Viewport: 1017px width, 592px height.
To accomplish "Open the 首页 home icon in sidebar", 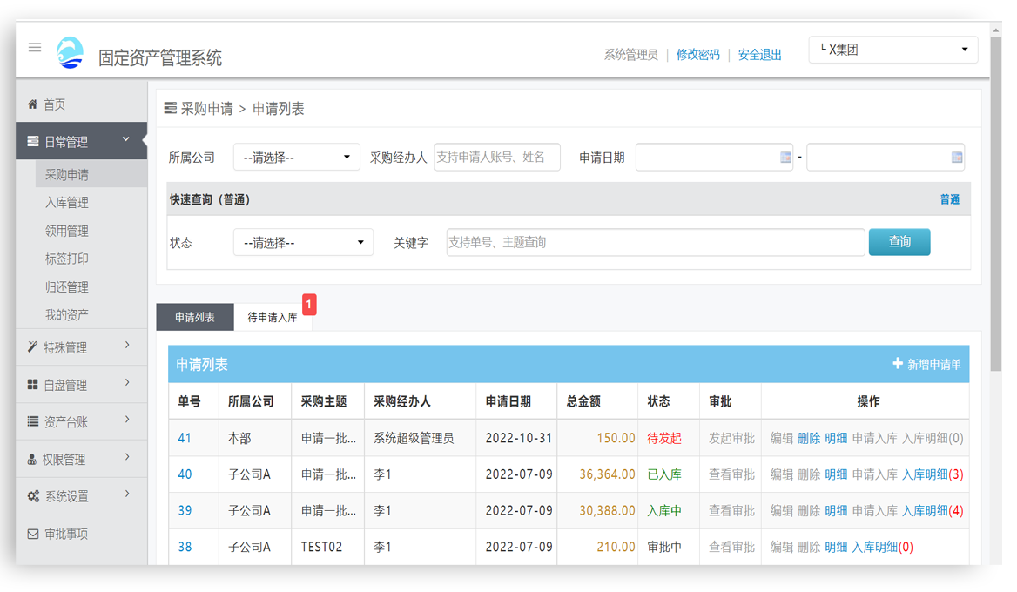I will 32,104.
